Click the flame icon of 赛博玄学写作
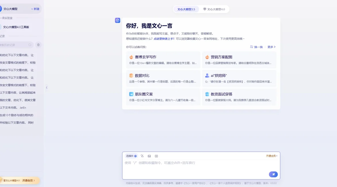337x187 pixels. pyautogui.click(x=131, y=57)
